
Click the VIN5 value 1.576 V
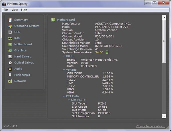point(108,89)
